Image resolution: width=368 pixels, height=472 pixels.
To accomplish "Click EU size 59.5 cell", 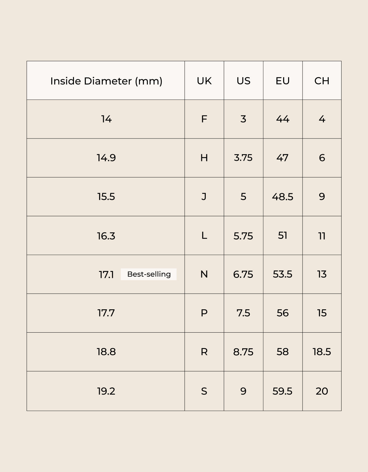I will coord(282,391).
